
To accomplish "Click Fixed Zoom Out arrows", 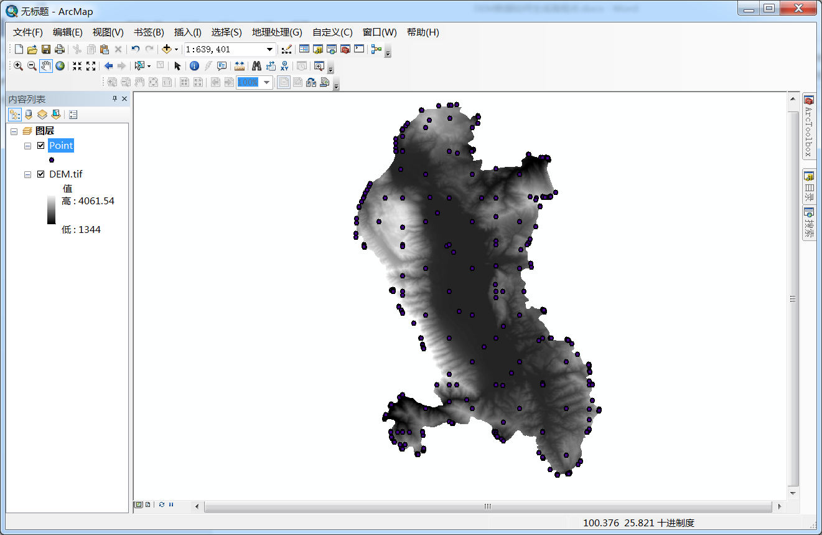I will (x=91, y=66).
